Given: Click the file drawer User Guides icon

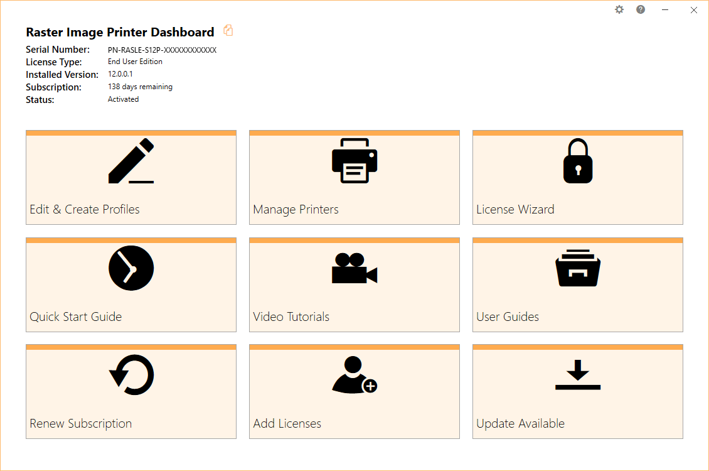Looking at the screenshot, I should pyautogui.click(x=577, y=268).
